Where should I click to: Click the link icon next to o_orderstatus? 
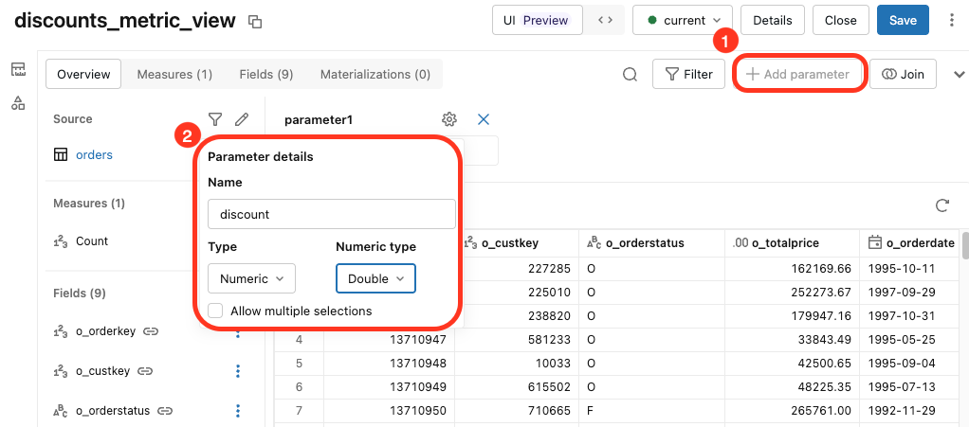165,410
